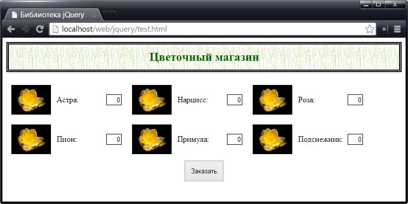The height and width of the screenshot is (204, 408).
Task: Click the Примула quantity field
Action: coord(235,139)
